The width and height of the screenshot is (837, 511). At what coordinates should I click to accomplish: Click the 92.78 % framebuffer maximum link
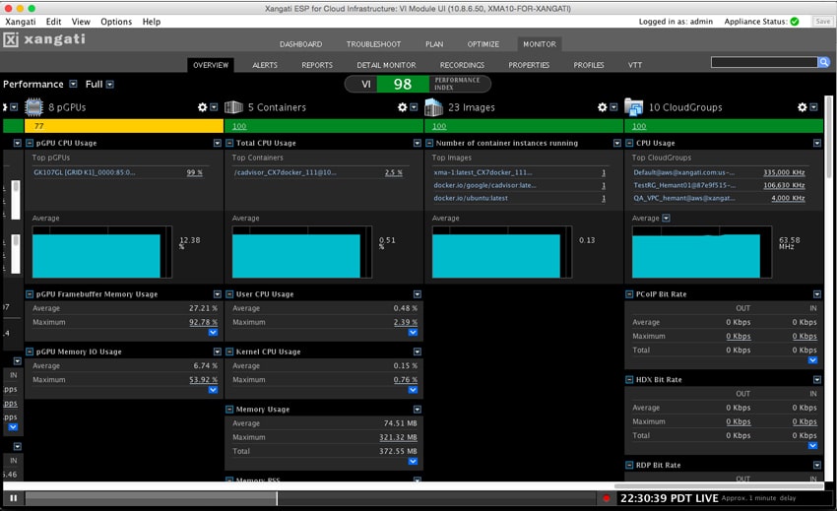204,323
